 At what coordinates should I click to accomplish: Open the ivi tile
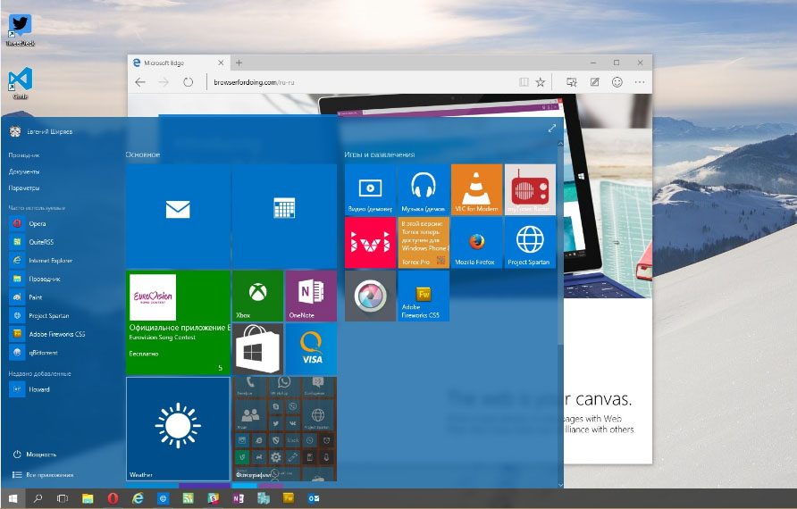(x=370, y=242)
